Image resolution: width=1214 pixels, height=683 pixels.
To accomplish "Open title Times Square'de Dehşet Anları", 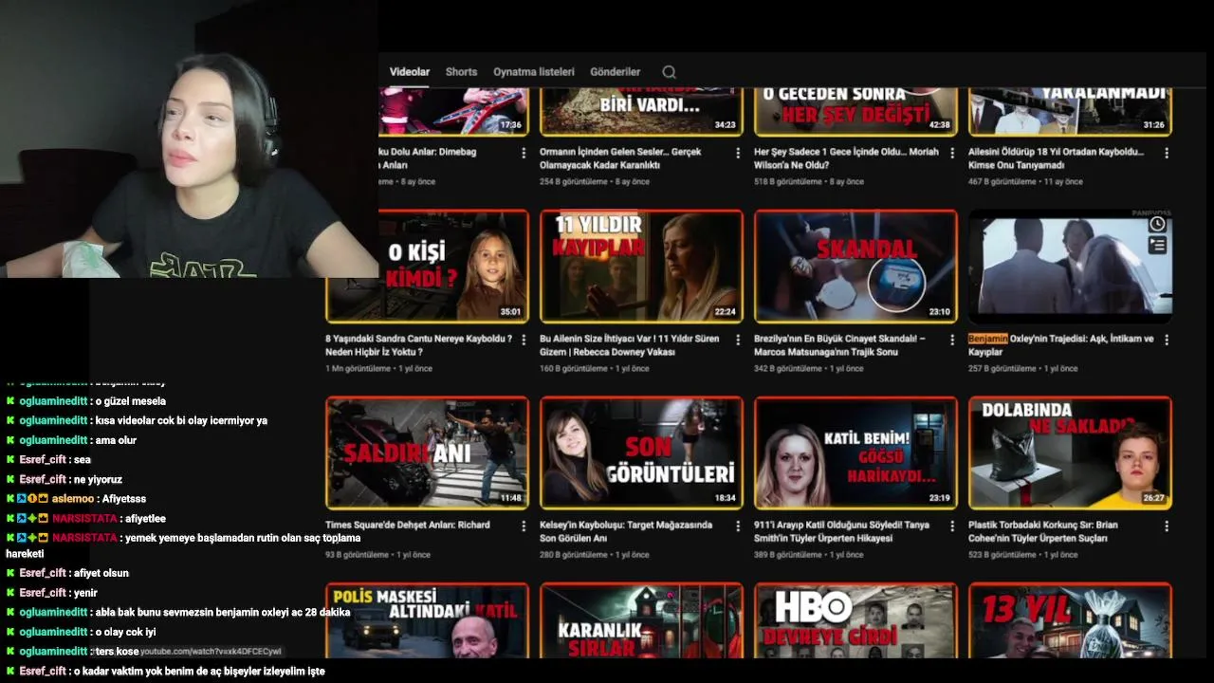I will [408, 525].
